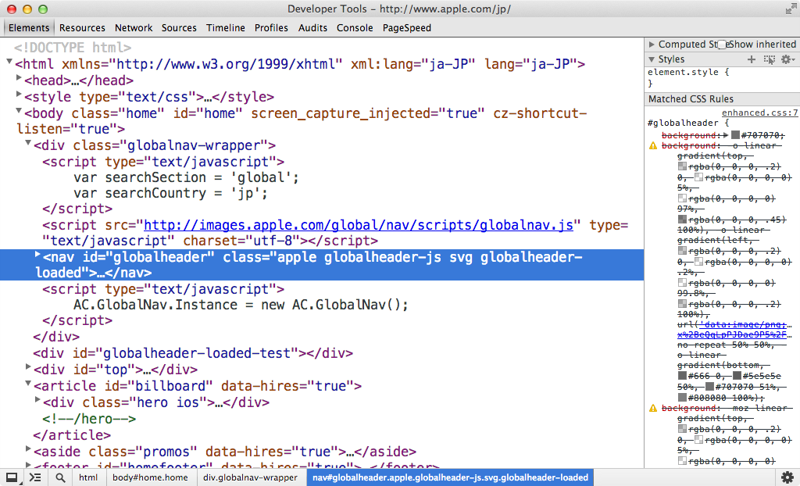Image resolution: width=800 pixels, height=486 pixels.
Task: Collapse the div globalnav-wrapper node
Action: click(29, 144)
